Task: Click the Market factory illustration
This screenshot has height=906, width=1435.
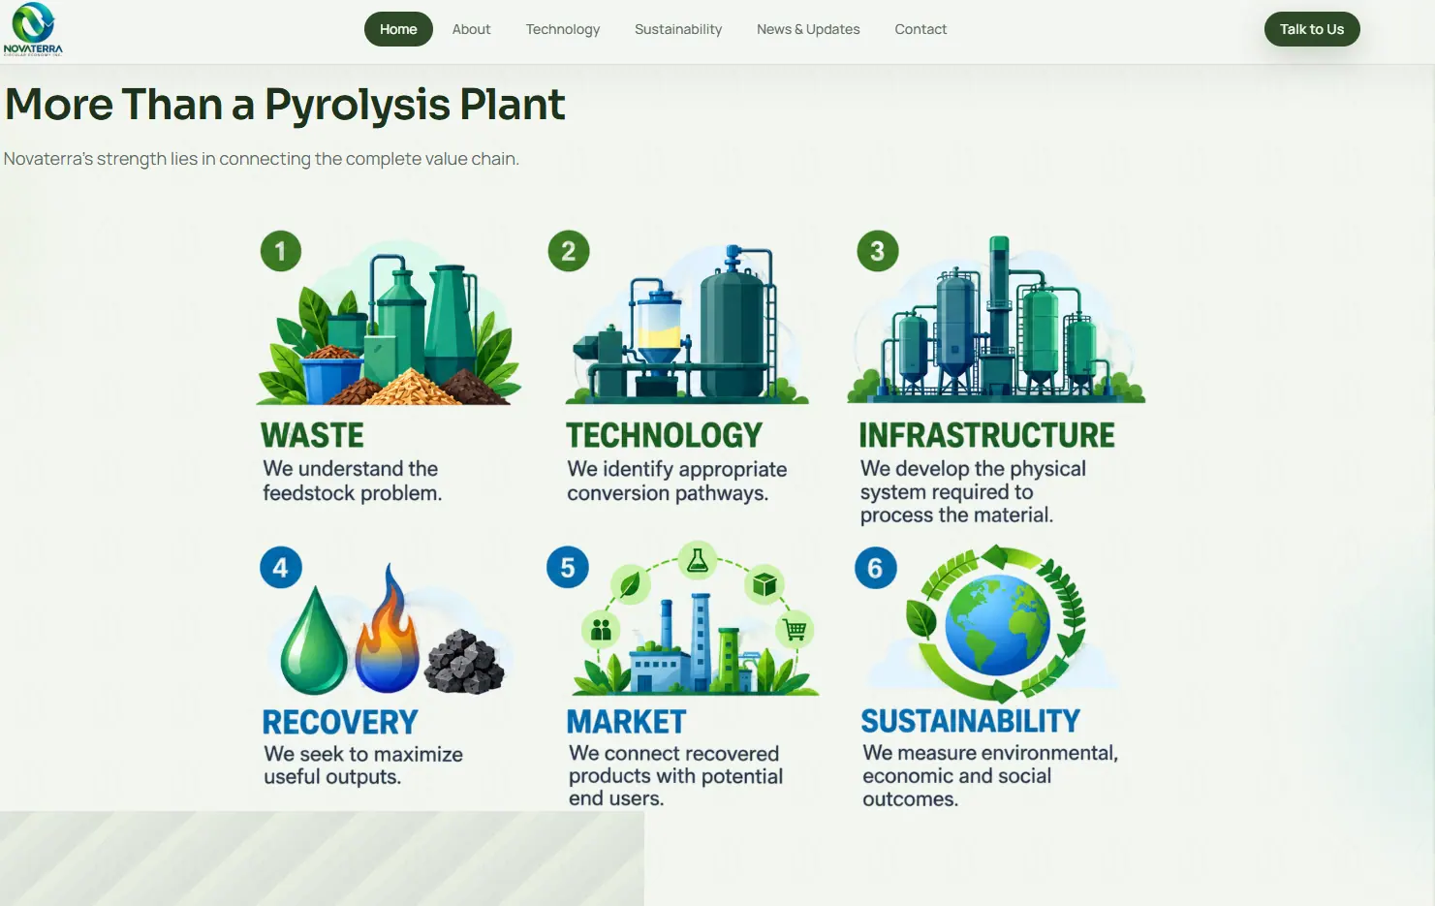Action: click(696, 620)
